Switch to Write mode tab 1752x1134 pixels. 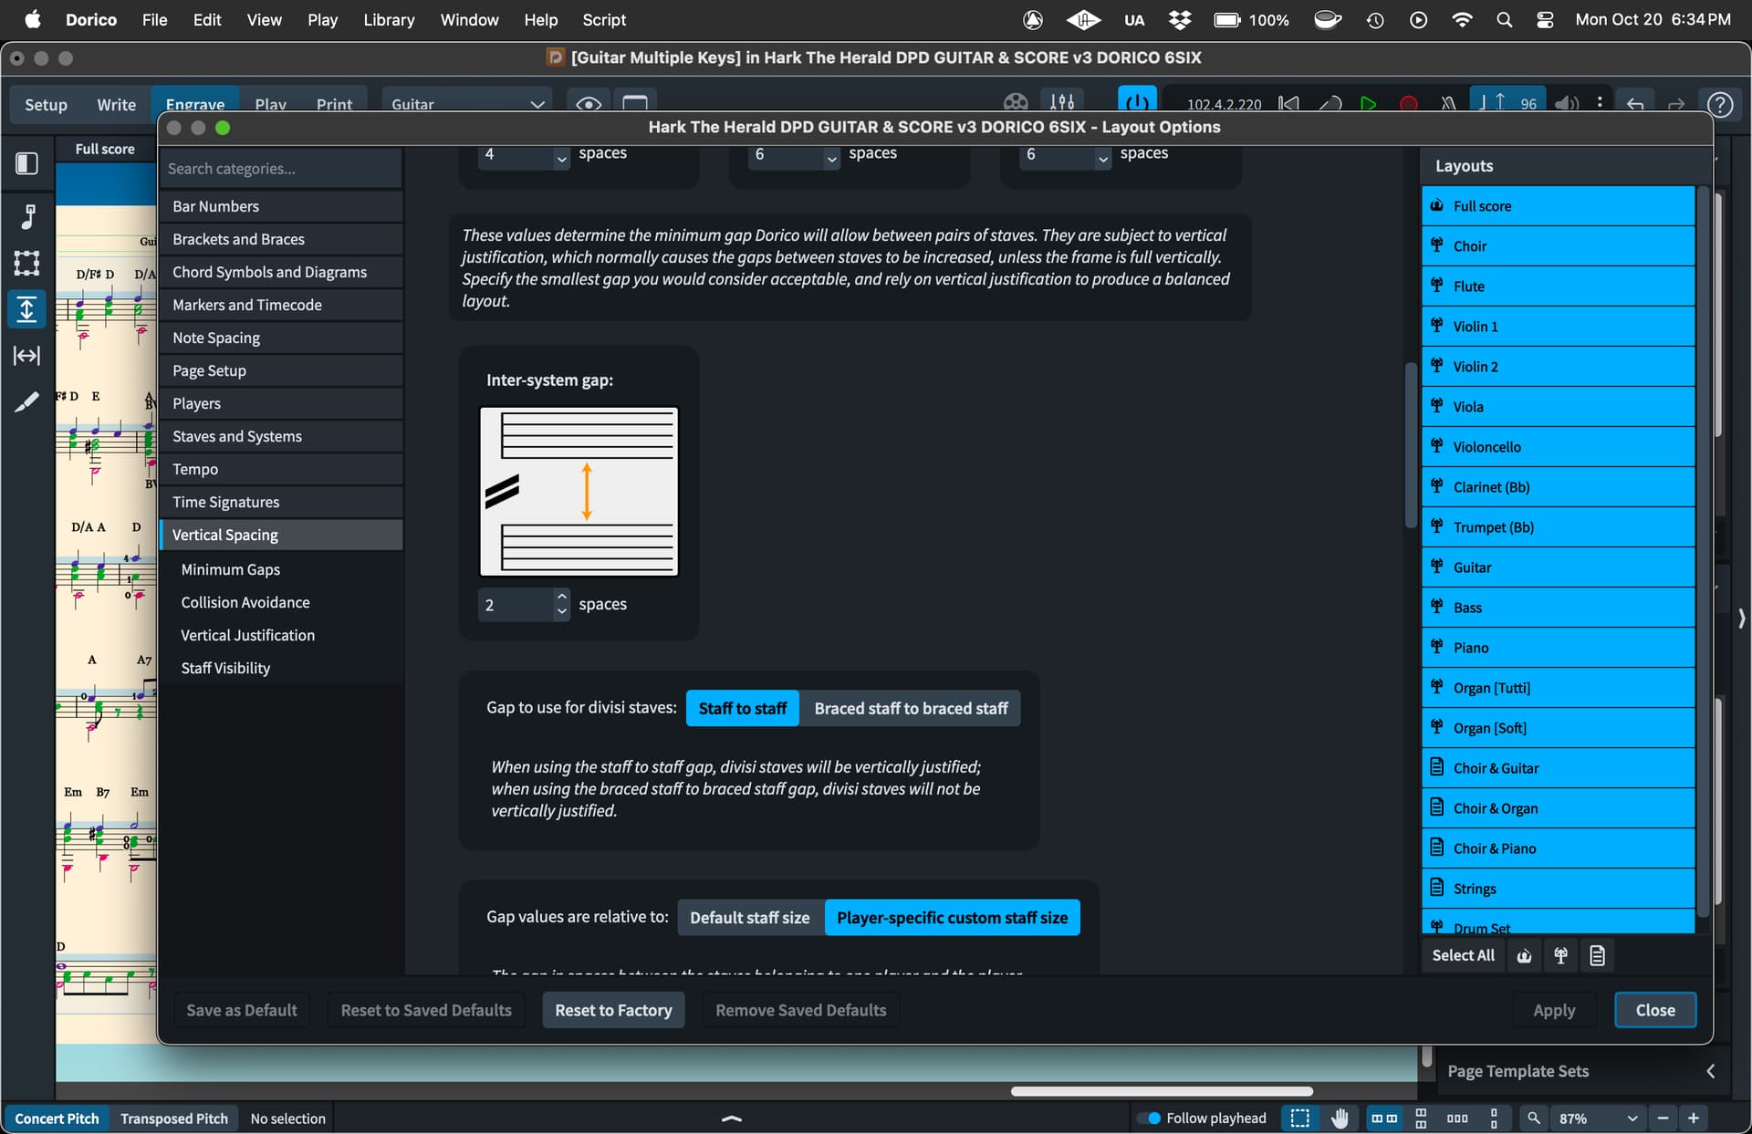(x=116, y=104)
